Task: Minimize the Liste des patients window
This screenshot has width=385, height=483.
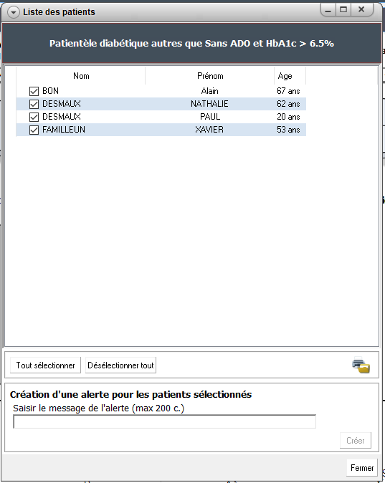Action: [328, 10]
